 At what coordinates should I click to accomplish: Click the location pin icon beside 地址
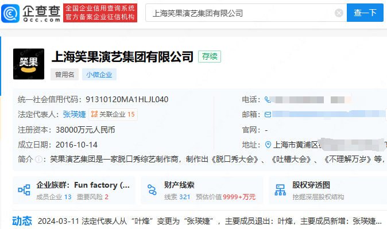pos(268,145)
